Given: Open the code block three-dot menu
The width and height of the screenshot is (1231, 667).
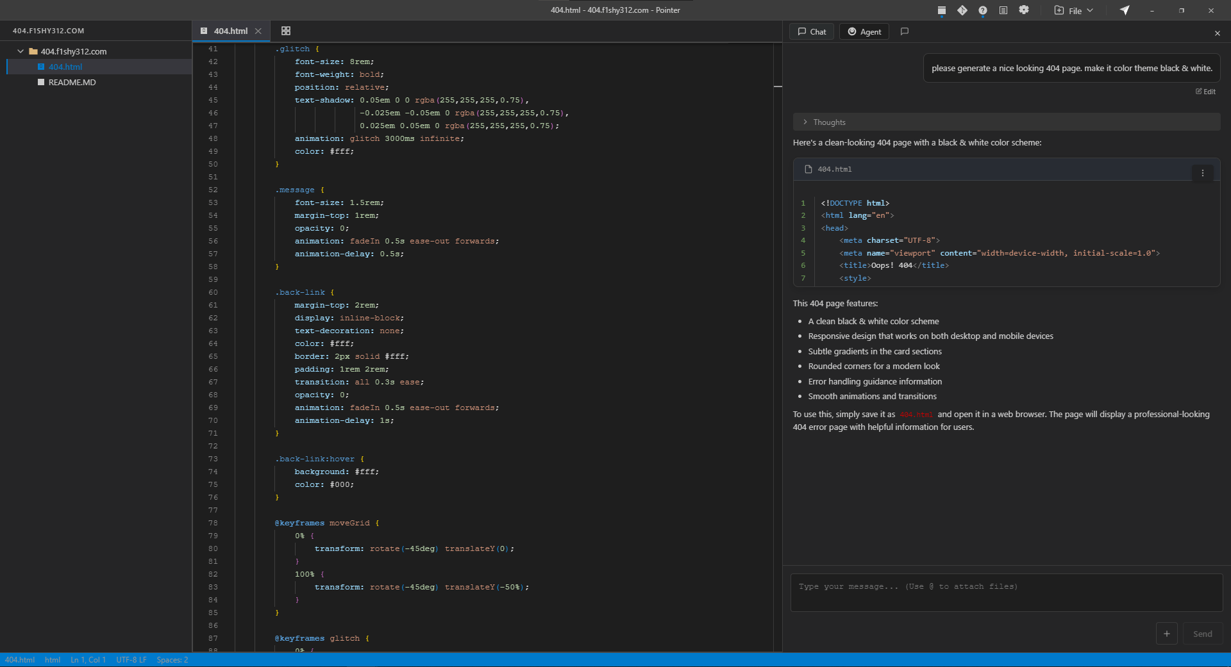Looking at the screenshot, I should click(x=1202, y=173).
